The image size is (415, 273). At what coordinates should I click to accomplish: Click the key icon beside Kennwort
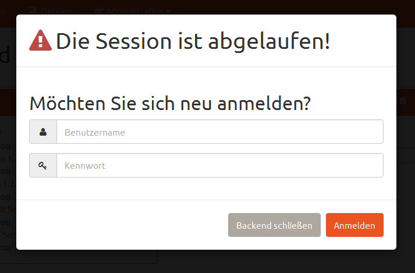pyautogui.click(x=43, y=166)
